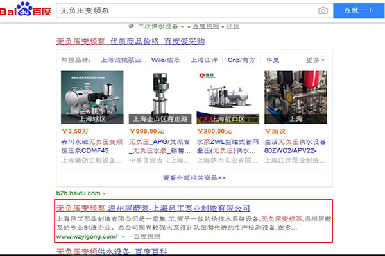This screenshot has height=256, width=385.
Task: Open 无负压变频泵_优质商品价格_百度爱采购 result title
Action: tap(130, 42)
